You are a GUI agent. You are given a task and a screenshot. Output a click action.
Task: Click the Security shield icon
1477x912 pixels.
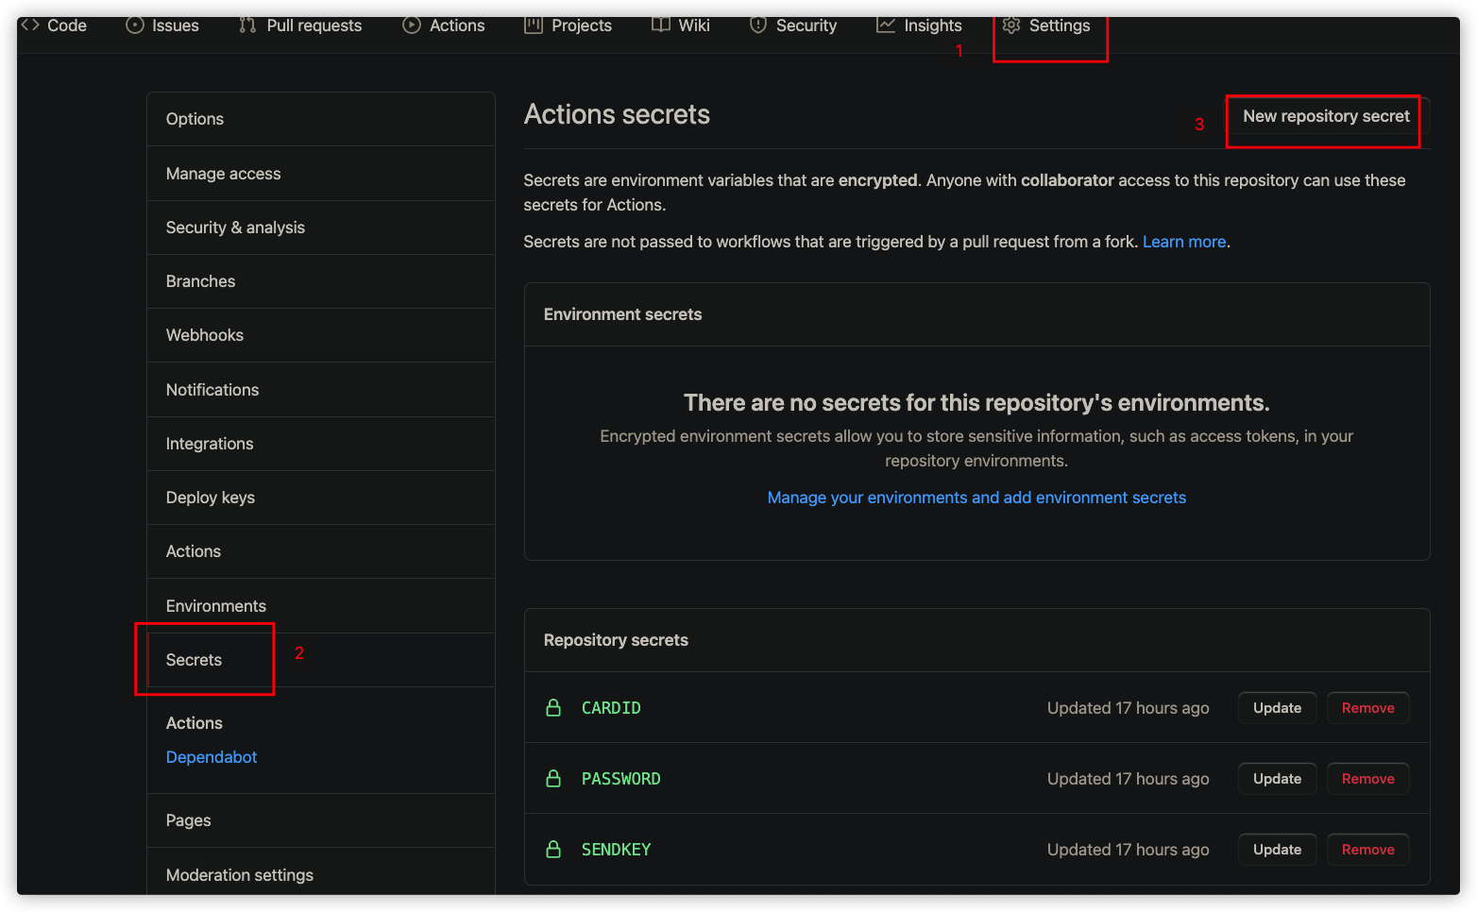[x=758, y=25]
